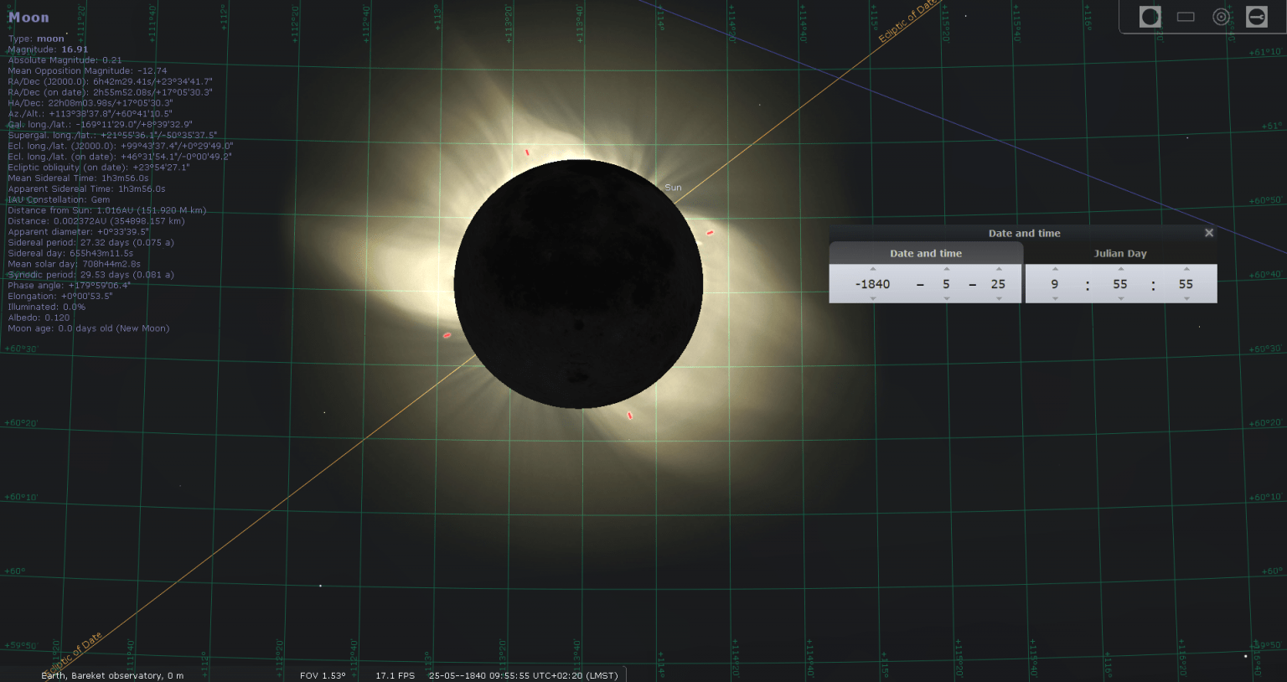
Task: Increase the hour with the up arrow
Action: pos(1055,270)
